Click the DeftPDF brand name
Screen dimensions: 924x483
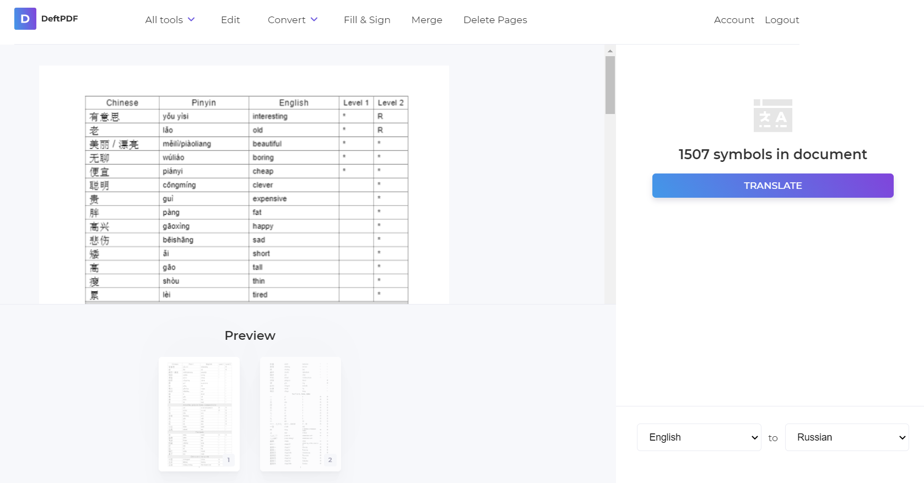[60, 19]
